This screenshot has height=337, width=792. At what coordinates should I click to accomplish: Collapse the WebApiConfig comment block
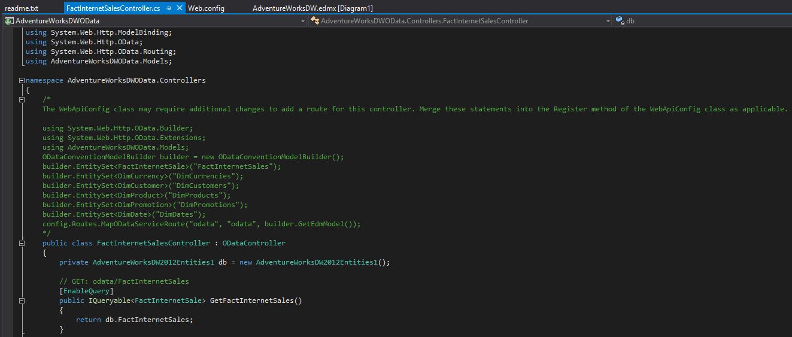[x=22, y=99]
